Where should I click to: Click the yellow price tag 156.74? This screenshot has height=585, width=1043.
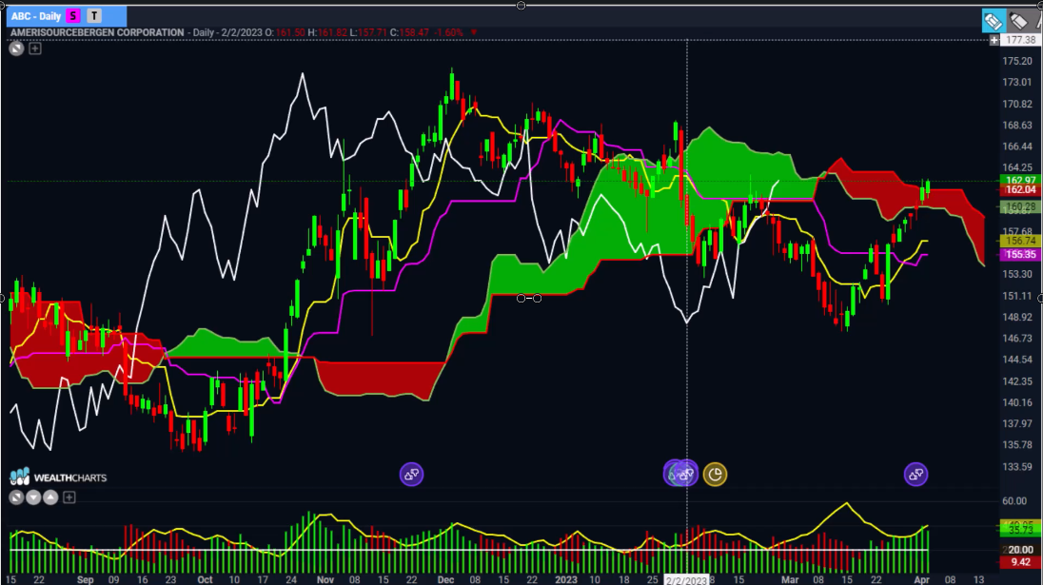tap(1020, 241)
